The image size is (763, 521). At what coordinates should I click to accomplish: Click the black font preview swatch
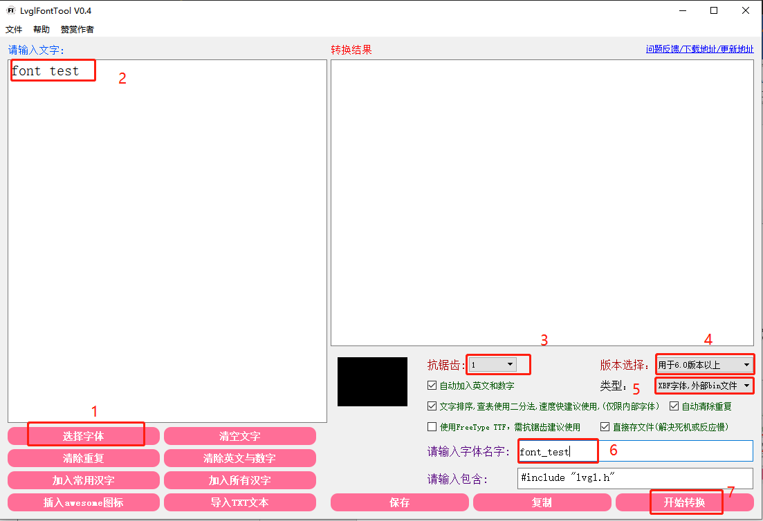click(x=372, y=381)
